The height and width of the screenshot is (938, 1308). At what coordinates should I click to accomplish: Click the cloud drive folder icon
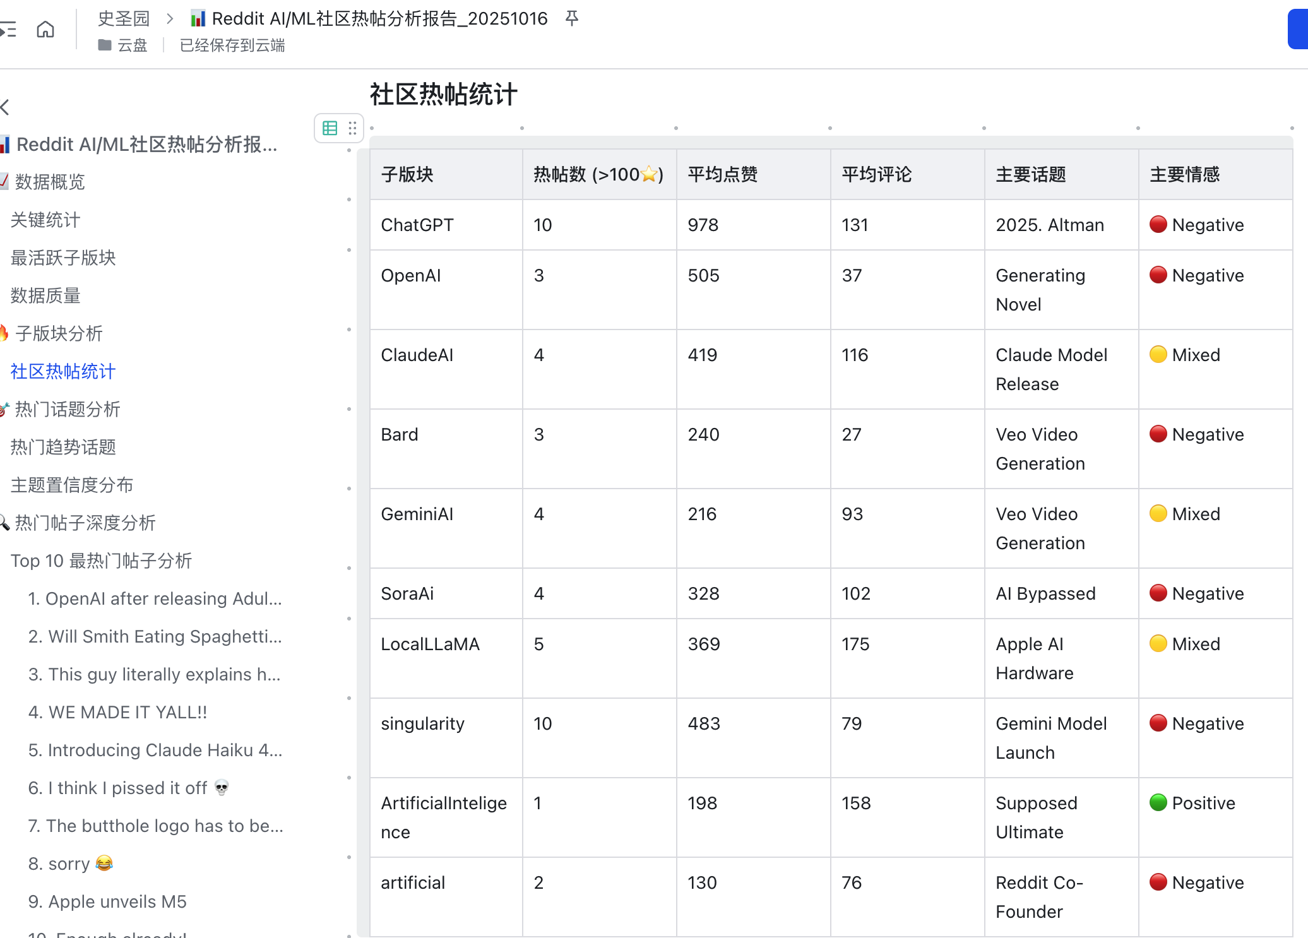105,45
